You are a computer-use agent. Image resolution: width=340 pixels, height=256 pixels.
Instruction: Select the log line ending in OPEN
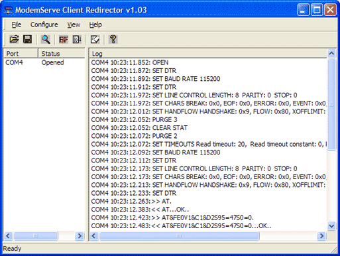(130, 62)
